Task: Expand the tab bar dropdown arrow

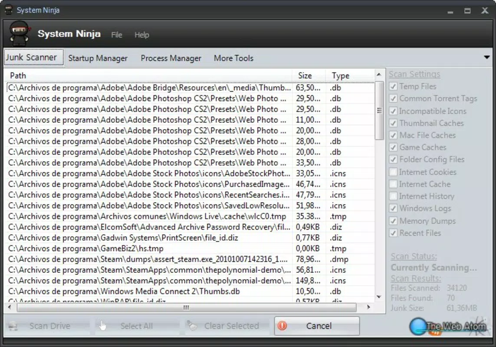Action: pyautogui.click(x=486, y=57)
